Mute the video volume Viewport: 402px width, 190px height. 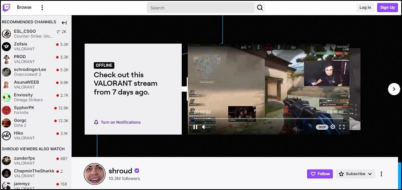(203, 127)
